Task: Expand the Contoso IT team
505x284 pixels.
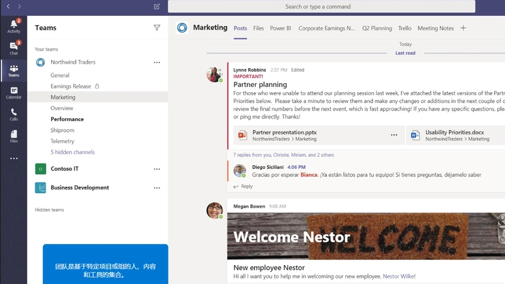Action: [64, 169]
